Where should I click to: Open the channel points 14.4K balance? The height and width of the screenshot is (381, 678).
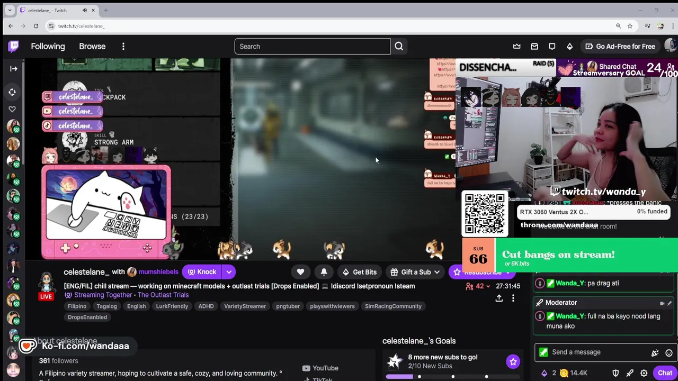coord(574,373)
